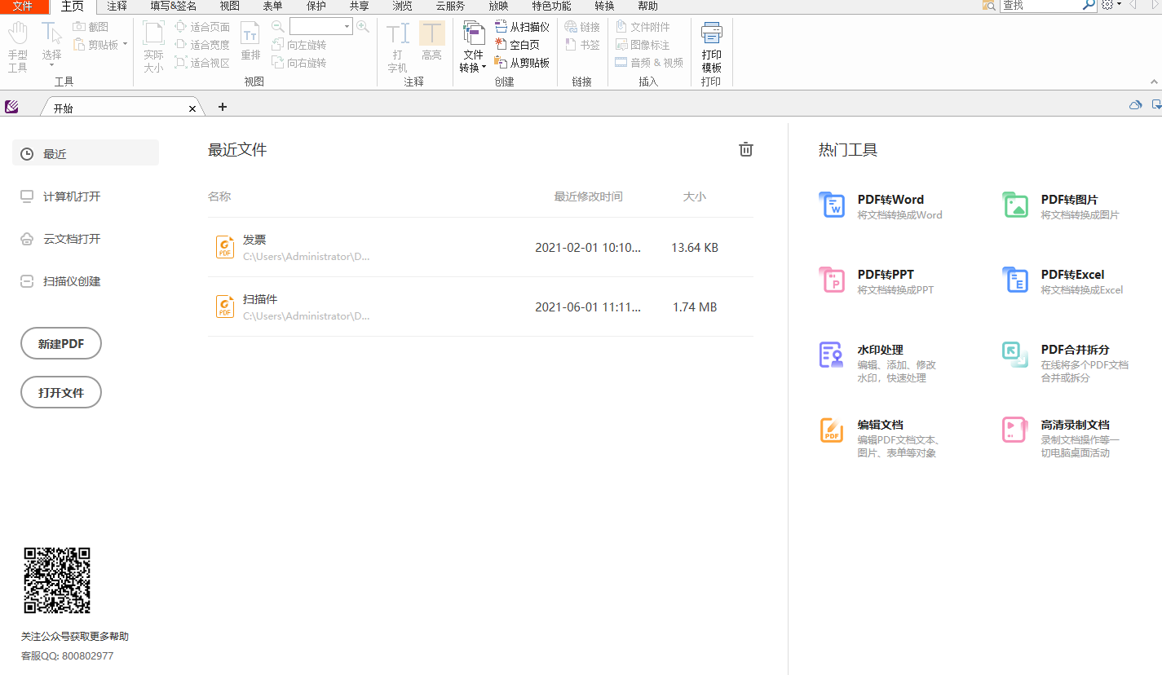Insert a 书签 bookmark

point(582,45)
